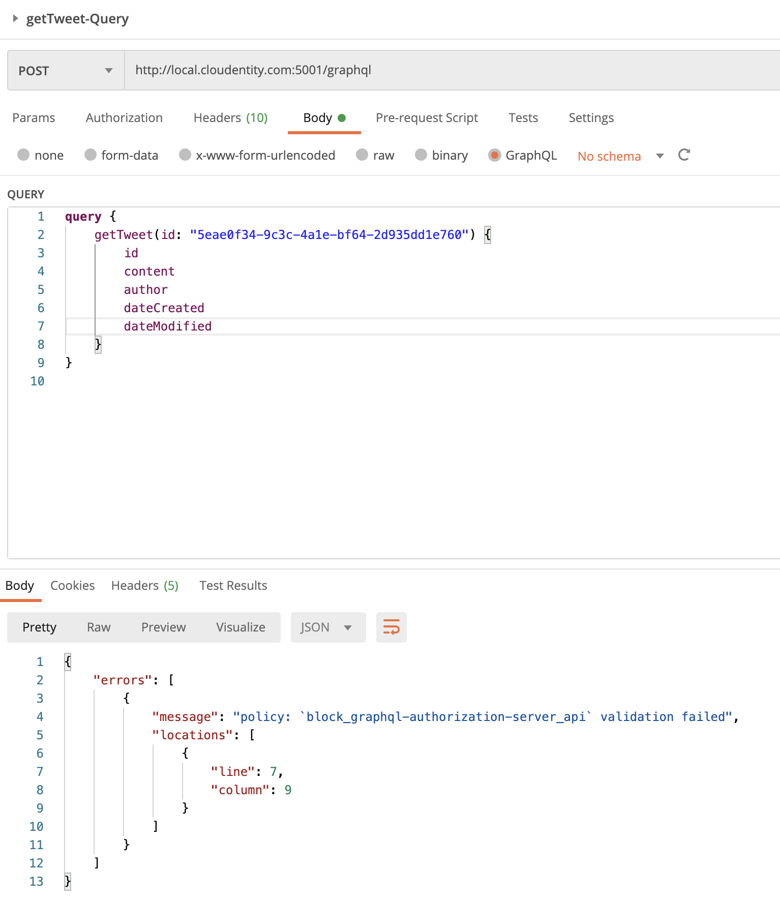This screenshot has height=901, width=780.
Task: Click the query keyword on line 1
Action: point(83,217)
